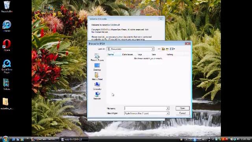Close the redsn0w window behind the dialog
This screenshot has width=252, height=142.
pyautogui.click(x=161, y=19)
